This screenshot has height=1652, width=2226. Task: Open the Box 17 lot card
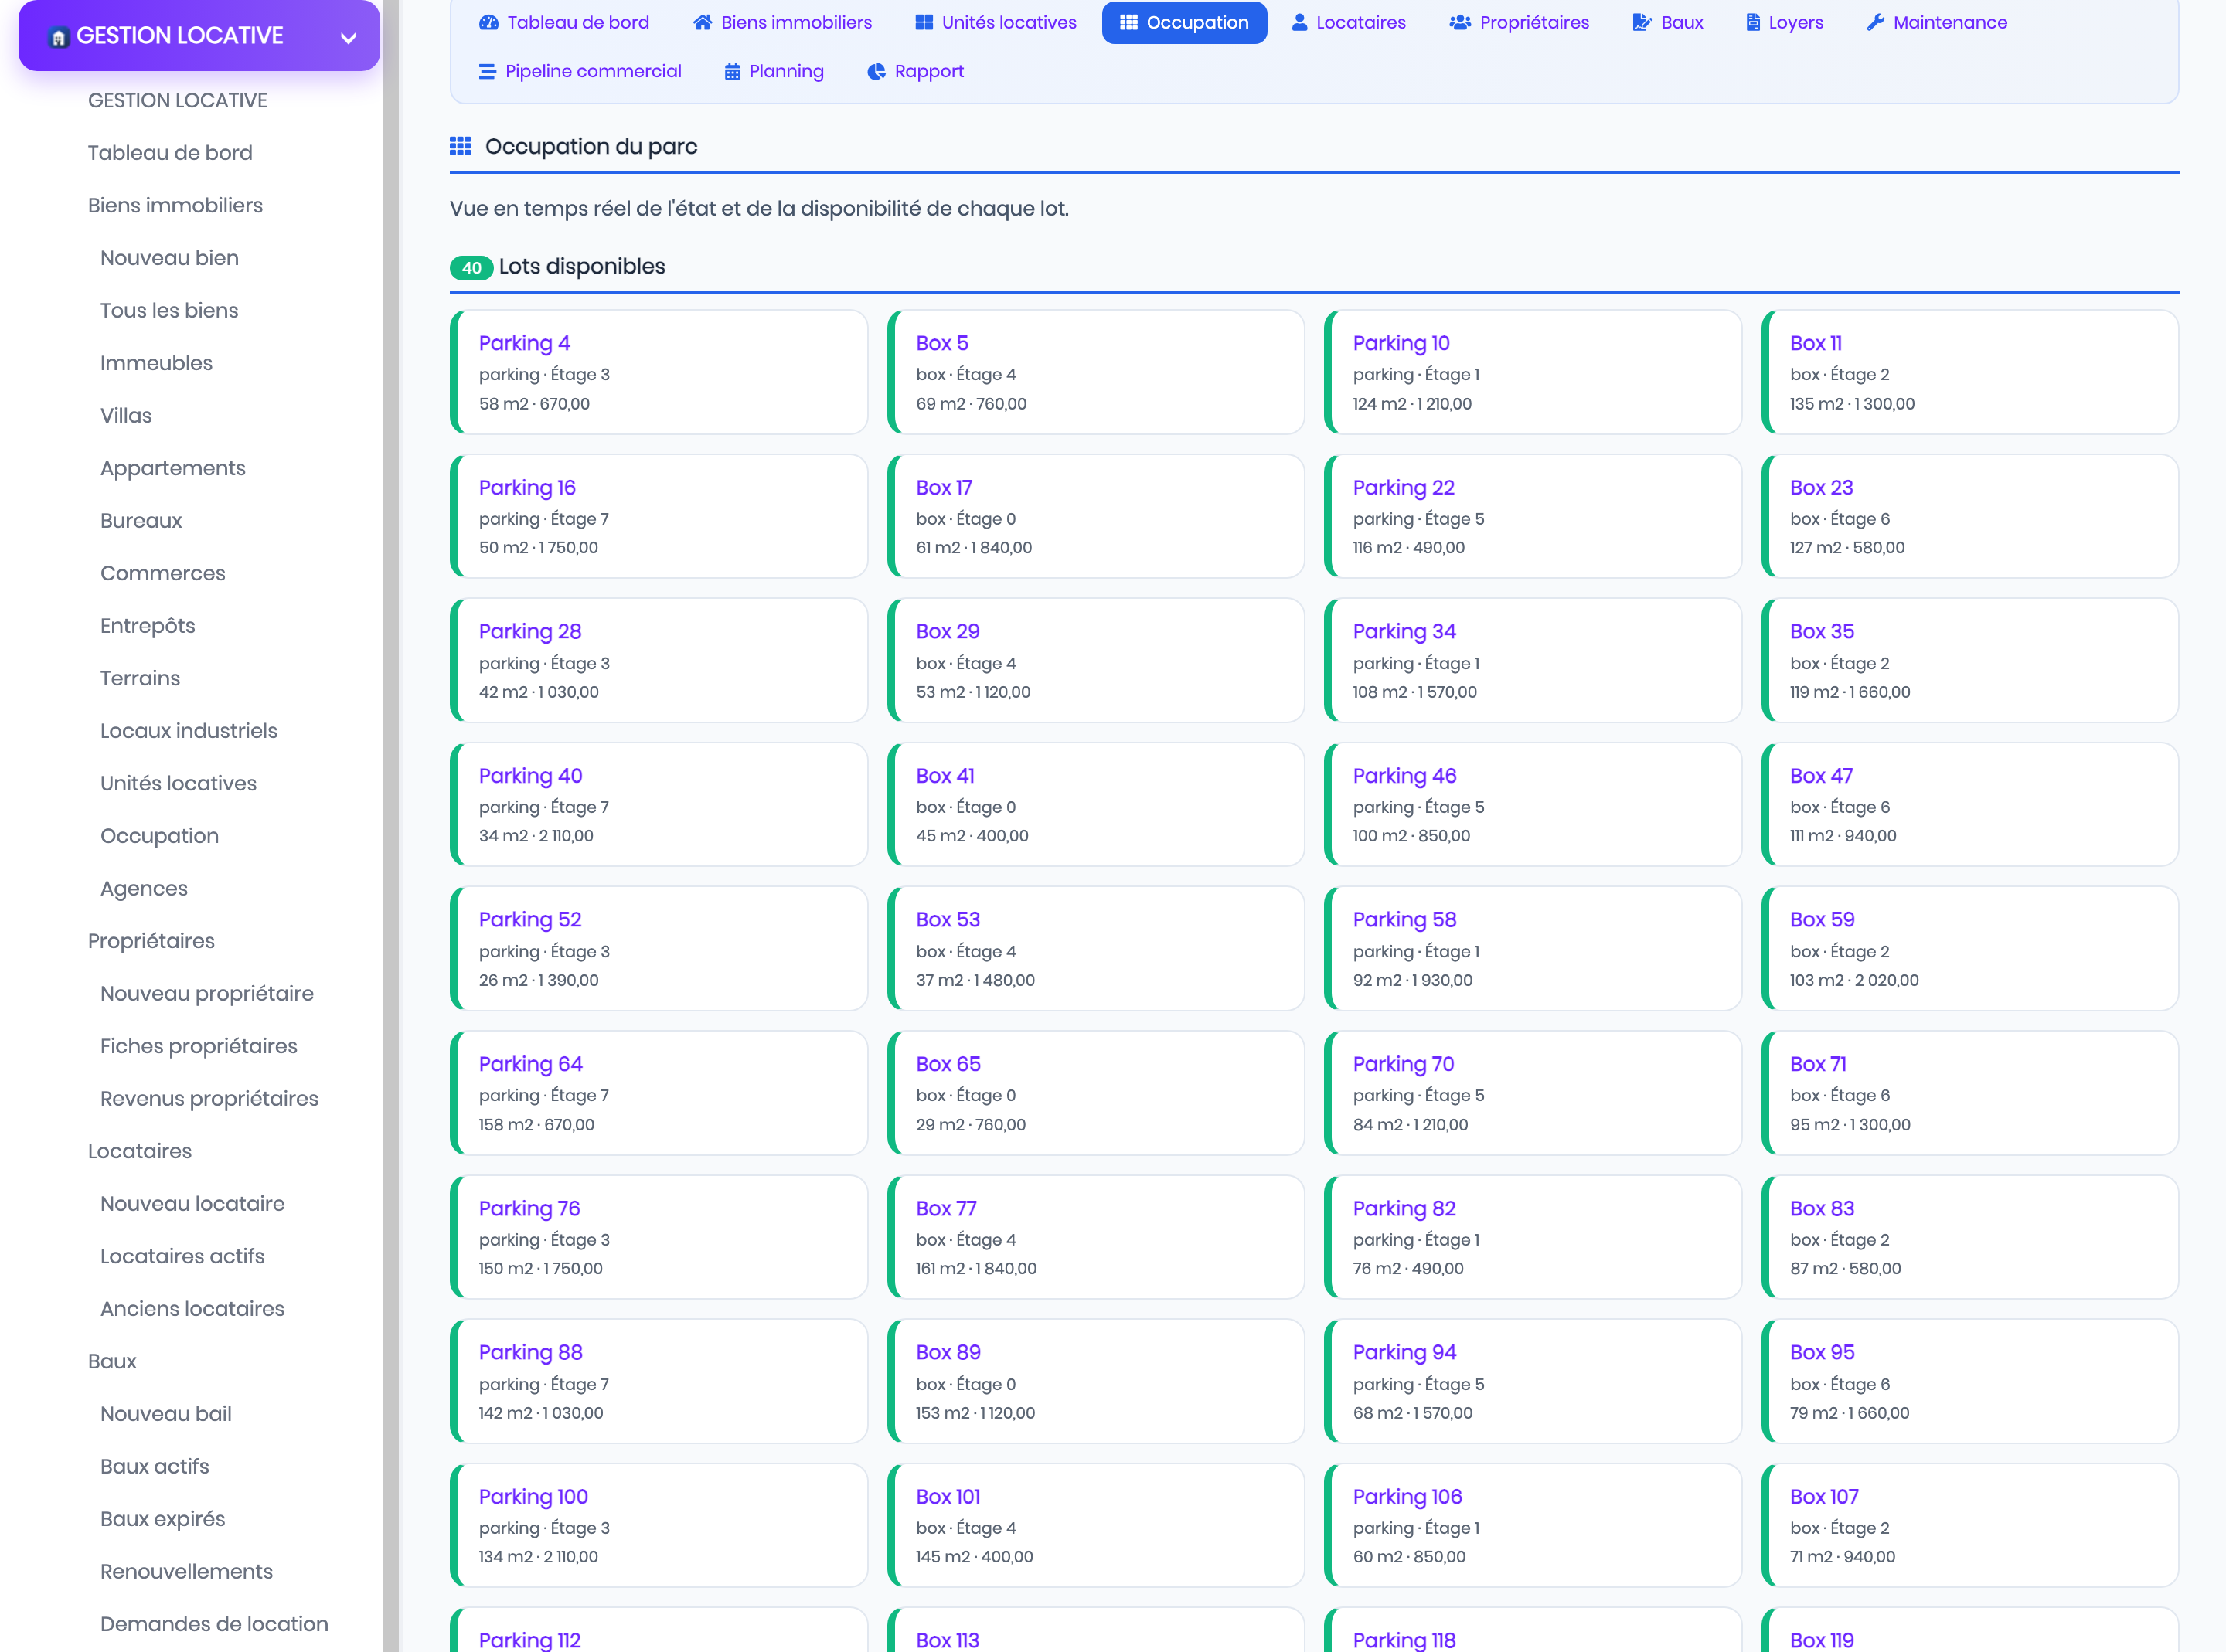(x=1096, y=516)
